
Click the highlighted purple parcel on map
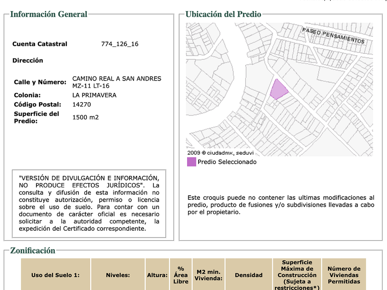click(x=278, y=90)
